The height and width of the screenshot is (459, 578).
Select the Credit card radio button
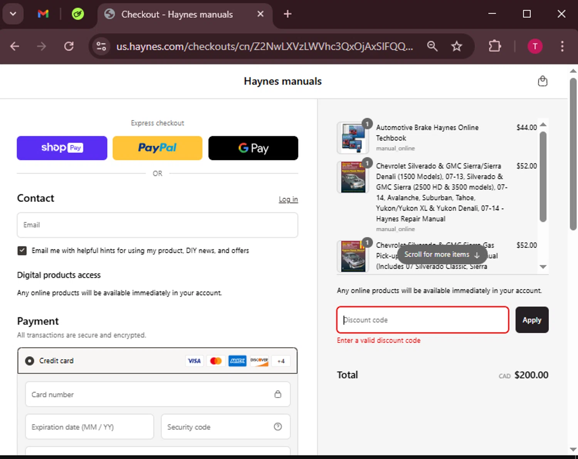(x=29, y=361)
